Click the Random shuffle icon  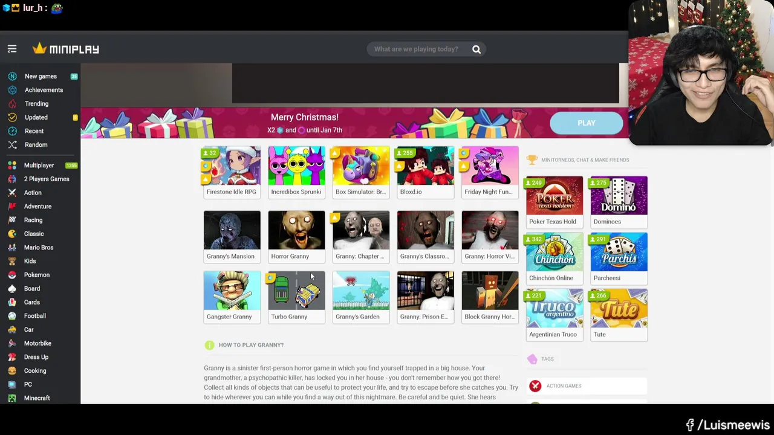click(12, 145)
